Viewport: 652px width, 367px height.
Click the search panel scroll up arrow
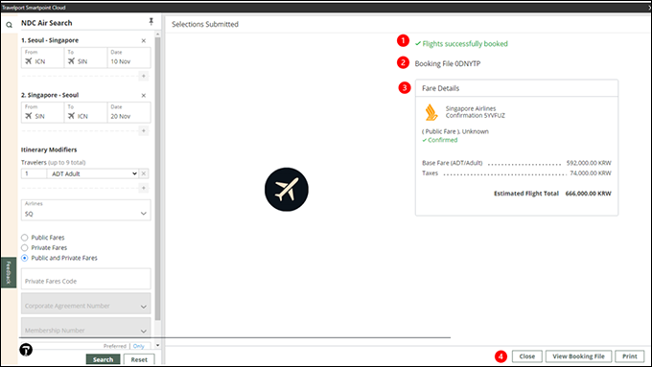[x=157, y=34]
